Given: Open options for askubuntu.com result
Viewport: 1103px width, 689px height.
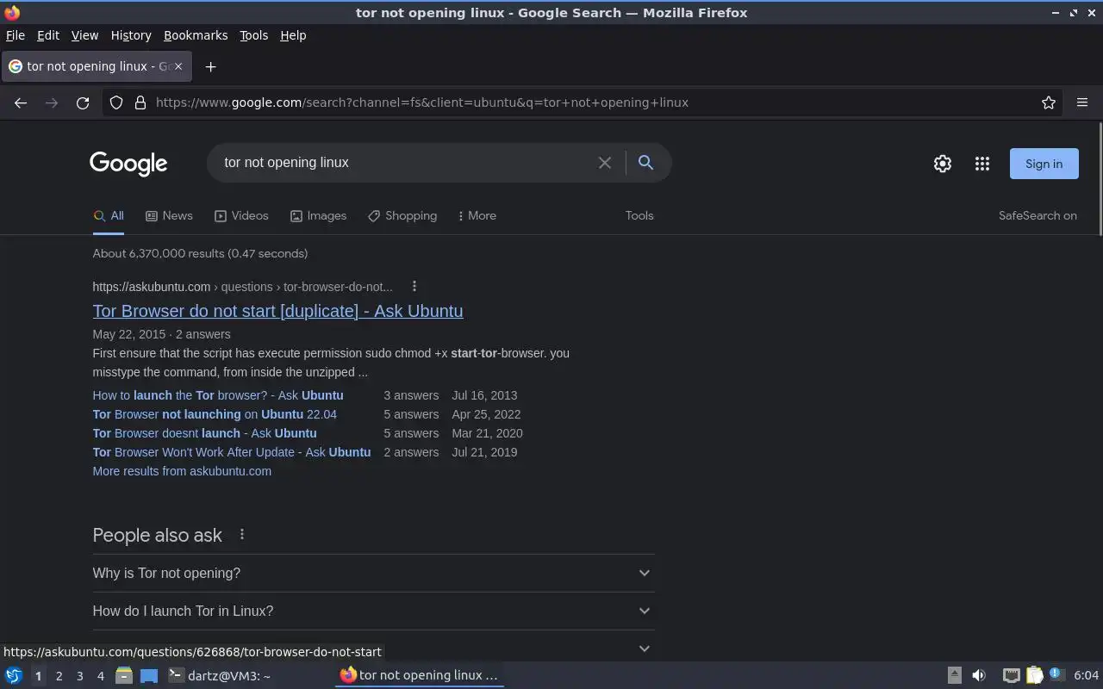Looking at the screenshot, I should point(414,286).
